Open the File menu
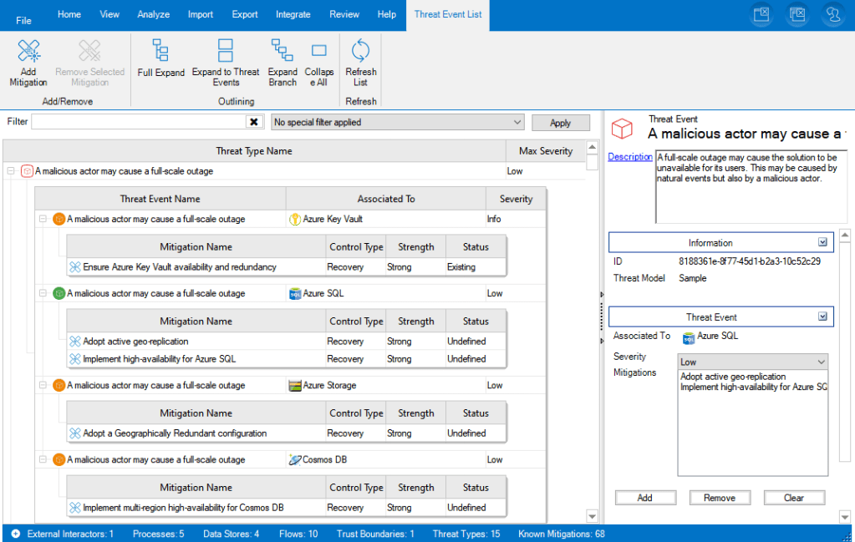Viewport: 855px width, 542px height. pos(23,20)
